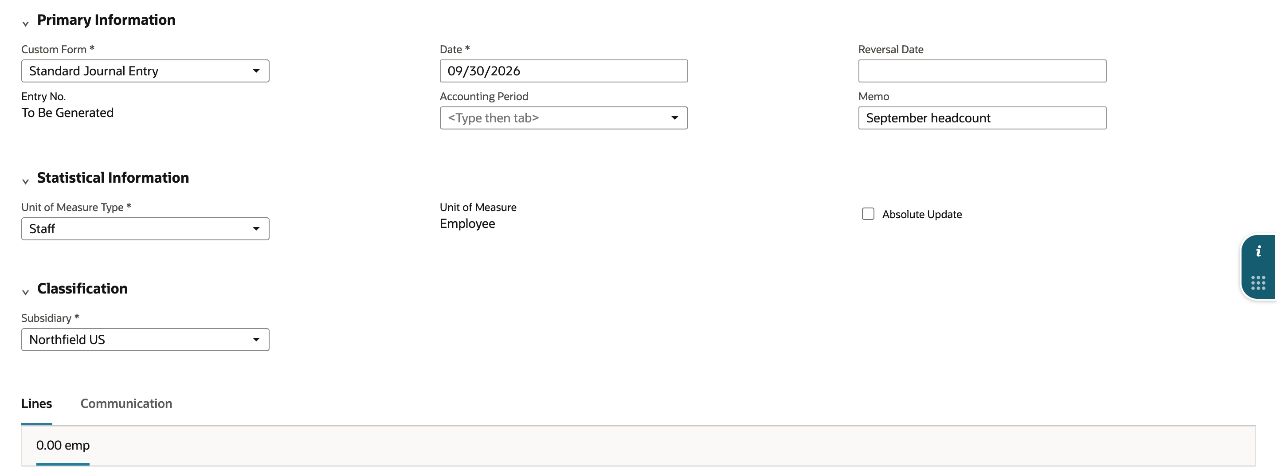The height and width of the screenshot is (470, 1277).
Task: Click the 'Employee' unit of measure value
Action: [x=467, y=223]
